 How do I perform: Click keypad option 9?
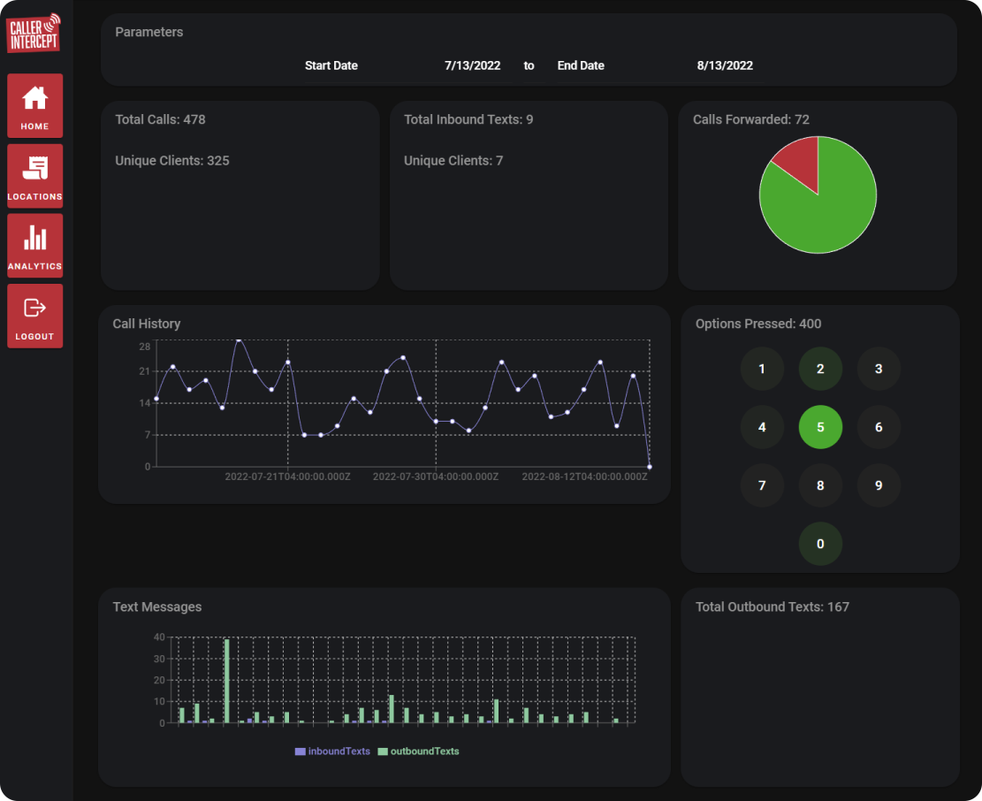point(879,485)
